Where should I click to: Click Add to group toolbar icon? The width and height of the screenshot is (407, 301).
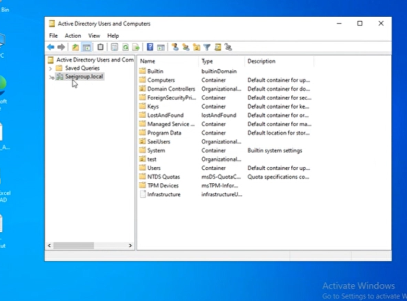click(228, 47)
